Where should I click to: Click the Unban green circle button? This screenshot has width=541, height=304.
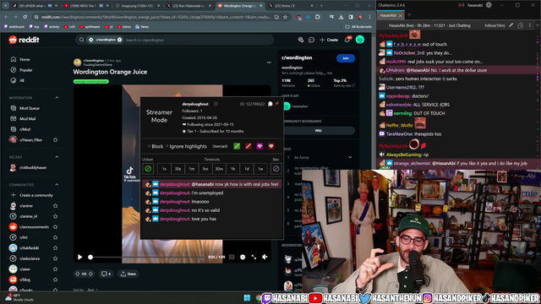pyautogui.click(x=148, y=169)
